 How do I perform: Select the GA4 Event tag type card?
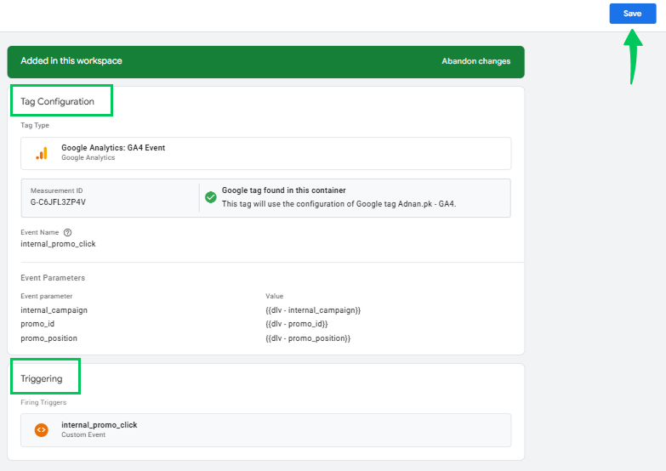(x=266, y=153)
